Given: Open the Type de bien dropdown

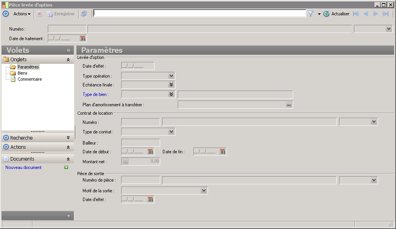Looking at the screenshot, I should [x=171, y=94].
